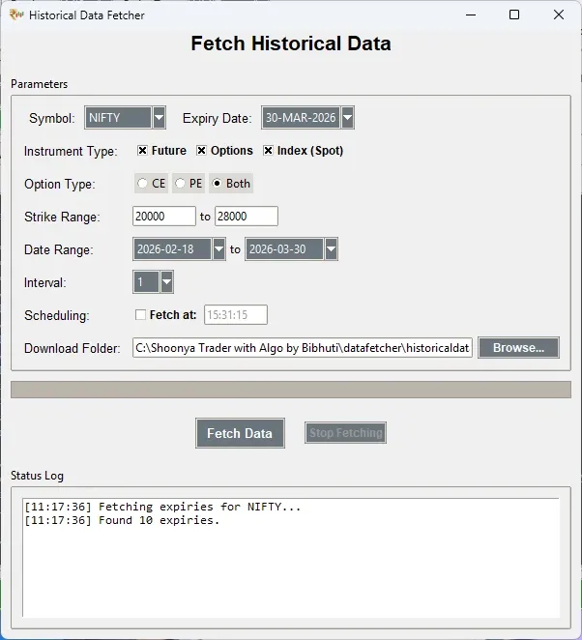This screenshot has width=582, height=640.
Task: Open the start date 2026-02-18 dropdown arrow
Action: [x=218, y=249]
